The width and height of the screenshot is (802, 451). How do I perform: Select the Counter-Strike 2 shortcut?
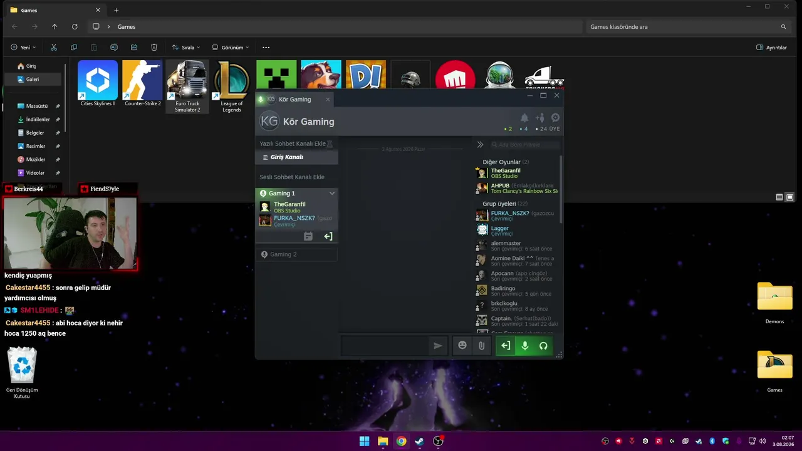[143, 83]
